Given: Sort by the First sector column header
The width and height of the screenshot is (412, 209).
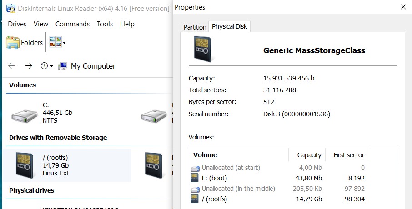Looking at the screenshot, I should [347, 155].
